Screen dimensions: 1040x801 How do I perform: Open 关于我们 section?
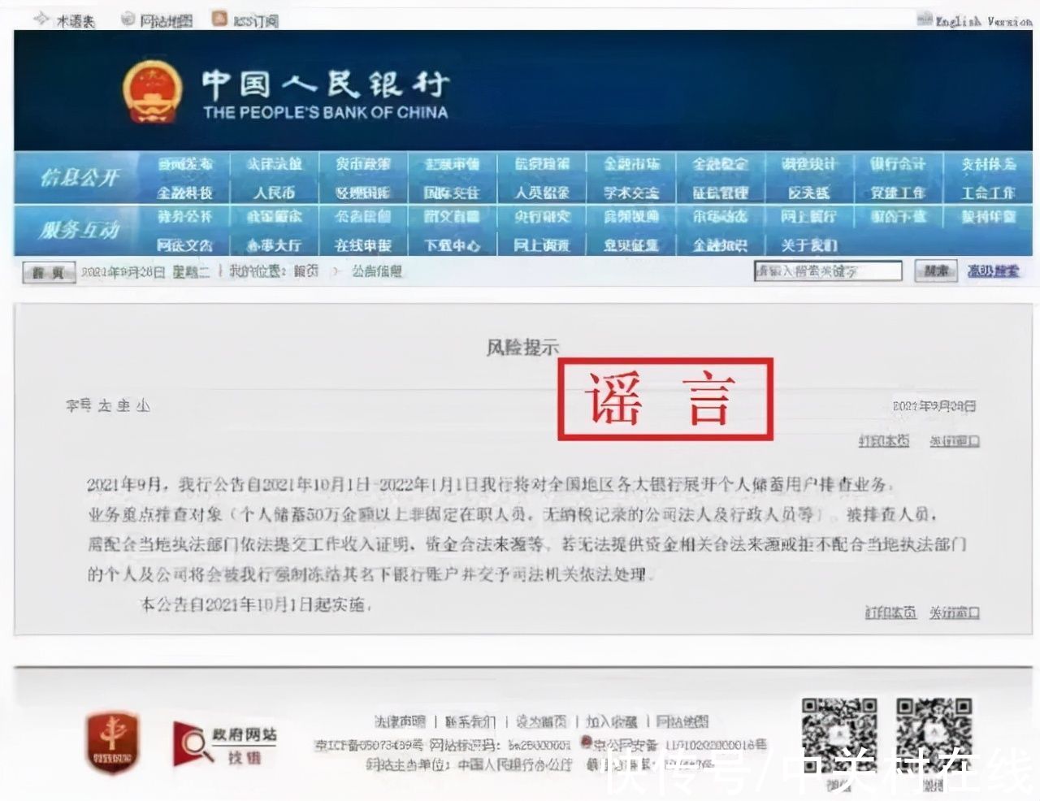pos(809,245)
